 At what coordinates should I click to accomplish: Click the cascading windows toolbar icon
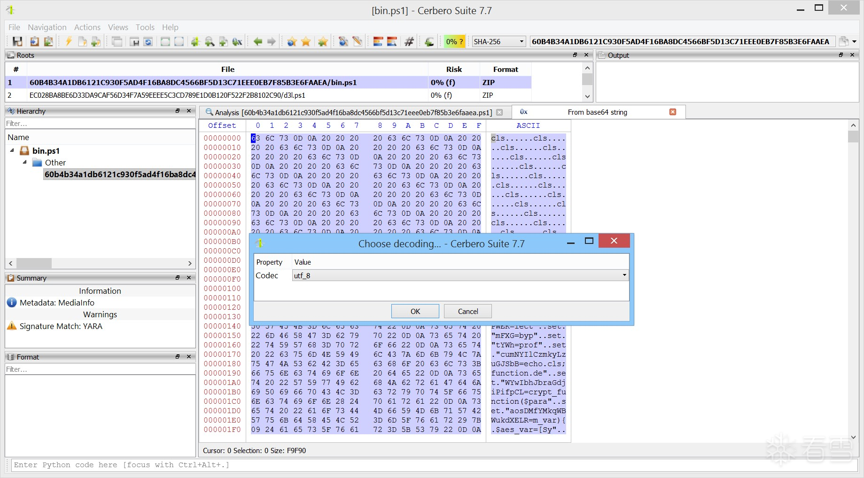click(x=117, y=41)
